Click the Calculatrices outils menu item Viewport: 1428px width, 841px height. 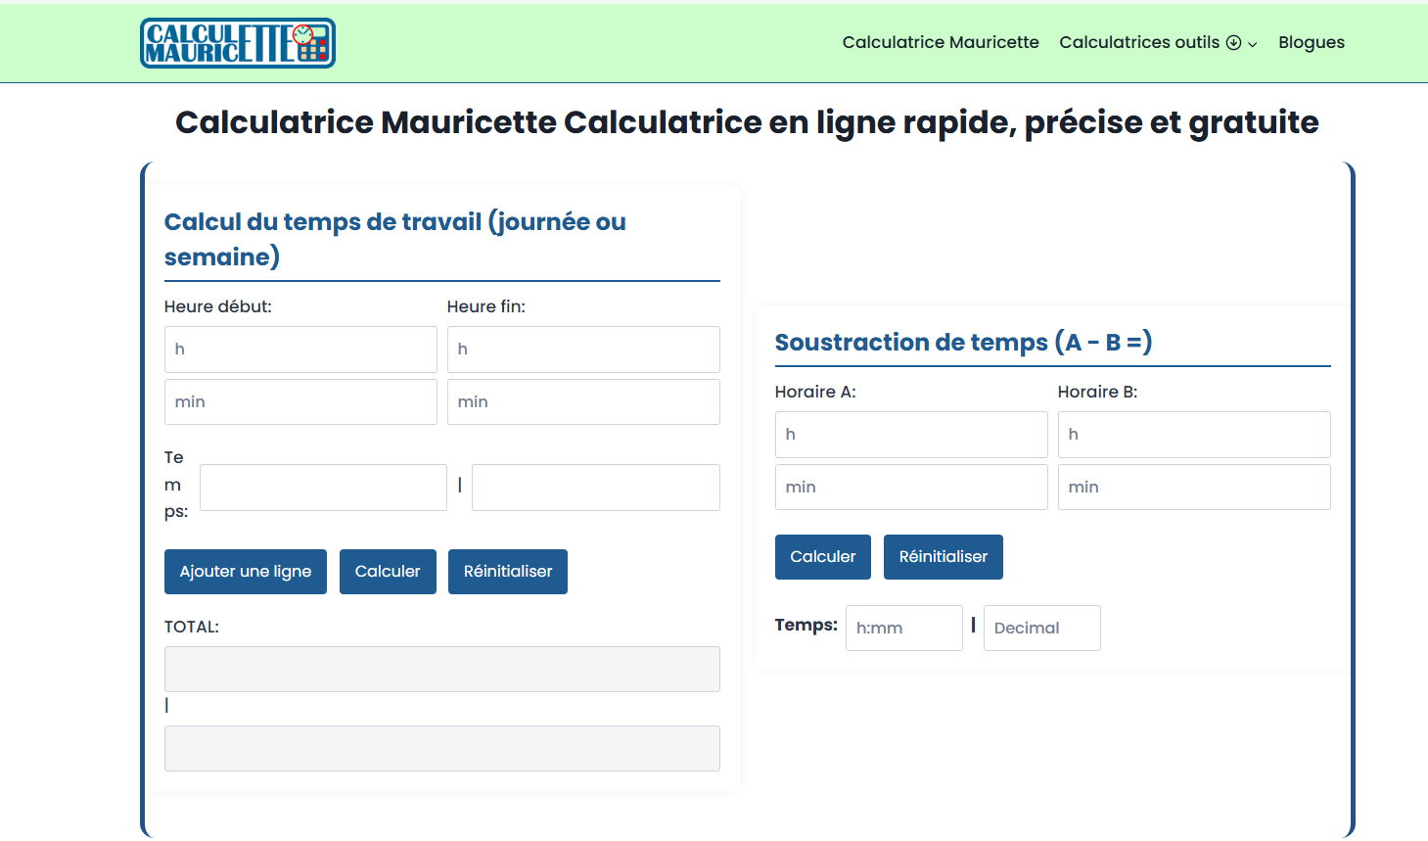tap(1139, 42)
